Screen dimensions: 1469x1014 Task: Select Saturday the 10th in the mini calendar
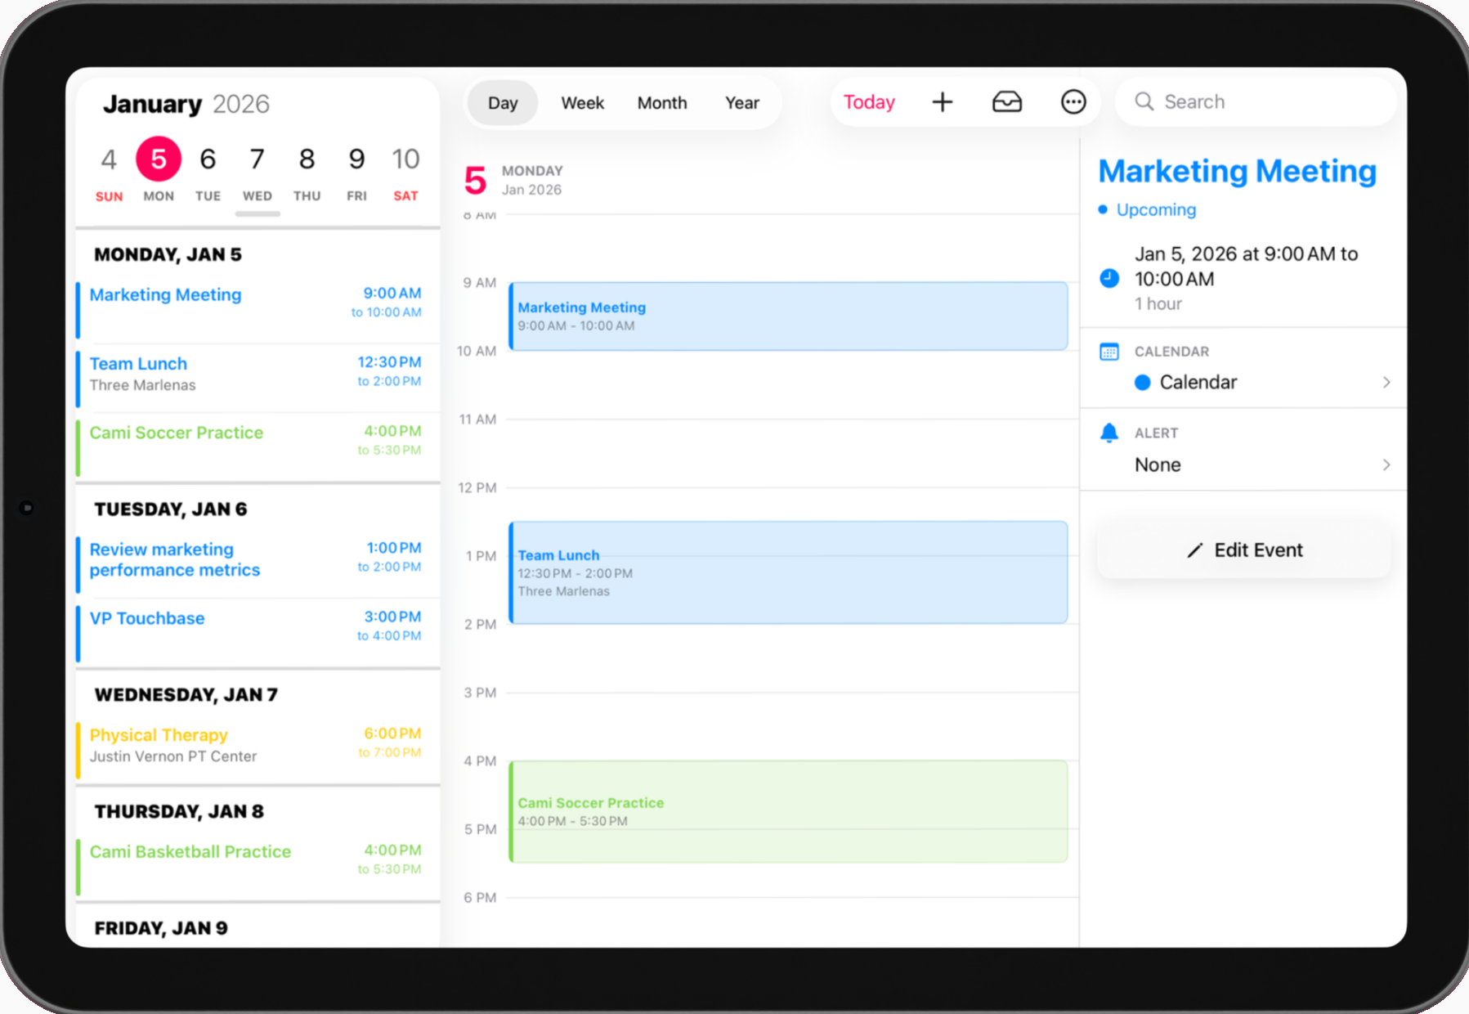click(405, 158)
